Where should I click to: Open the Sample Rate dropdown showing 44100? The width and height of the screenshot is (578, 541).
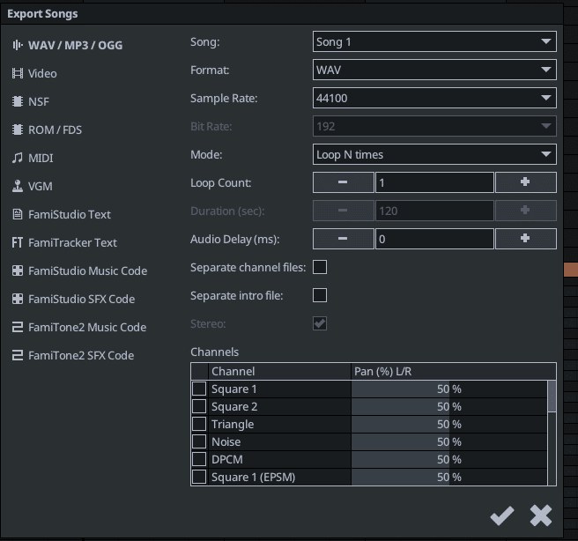coord(434,98)
